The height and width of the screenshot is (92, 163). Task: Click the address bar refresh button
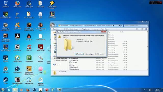pyautogui.click(x=122, y=26)
